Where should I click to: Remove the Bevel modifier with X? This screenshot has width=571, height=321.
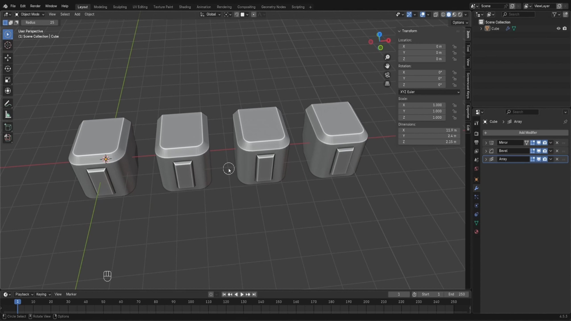click(557, 151)
